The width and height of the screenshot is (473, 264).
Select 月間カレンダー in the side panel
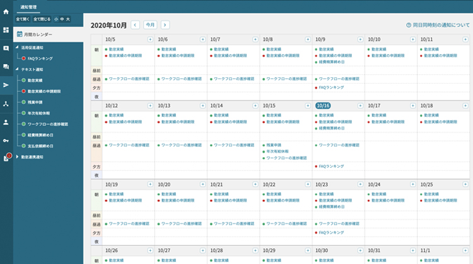[49, 35]
